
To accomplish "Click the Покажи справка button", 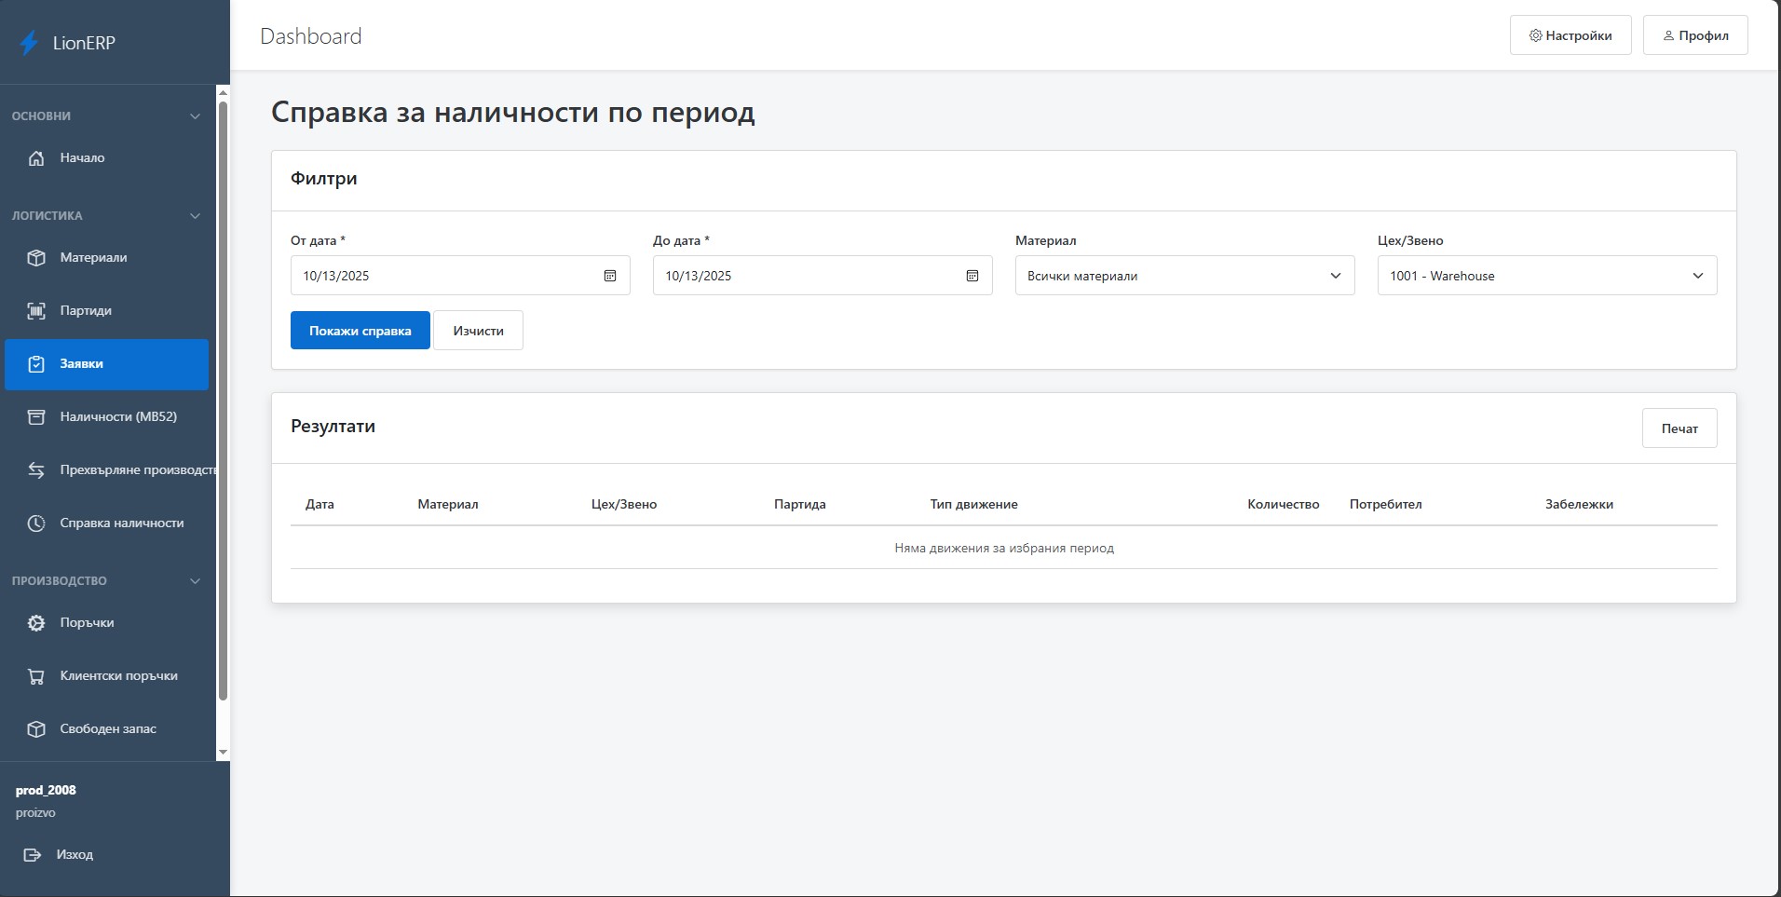I will [x=360, y=330].
